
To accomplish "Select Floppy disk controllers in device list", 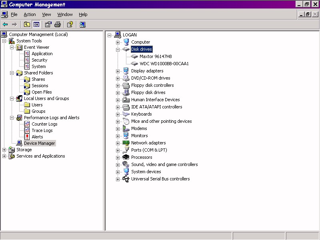I will (x=152, y=85).
